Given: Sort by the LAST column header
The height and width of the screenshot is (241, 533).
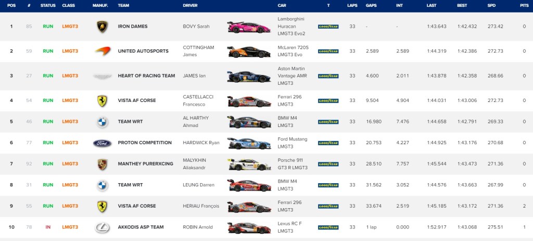Looking at the screenshot, I should click(432, 5).
